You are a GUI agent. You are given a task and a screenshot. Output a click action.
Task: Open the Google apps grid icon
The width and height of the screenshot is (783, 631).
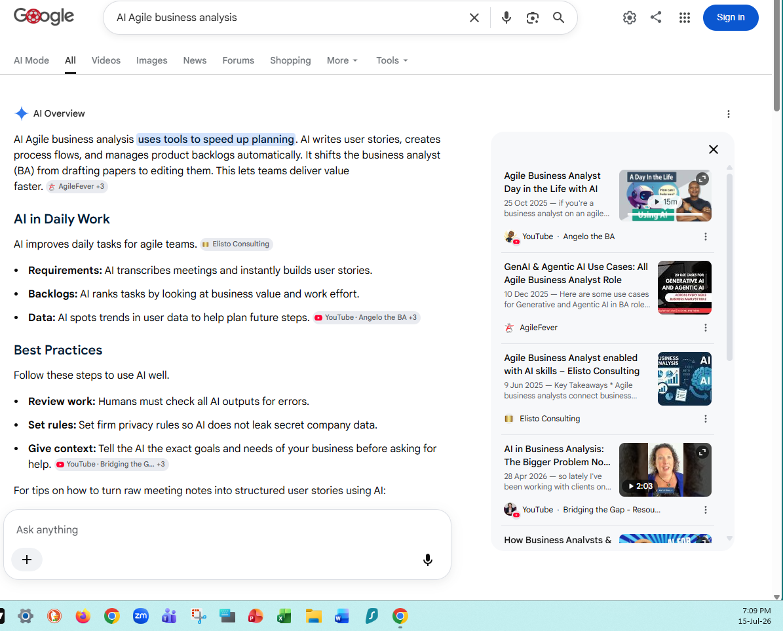click(x=685, y=18)
